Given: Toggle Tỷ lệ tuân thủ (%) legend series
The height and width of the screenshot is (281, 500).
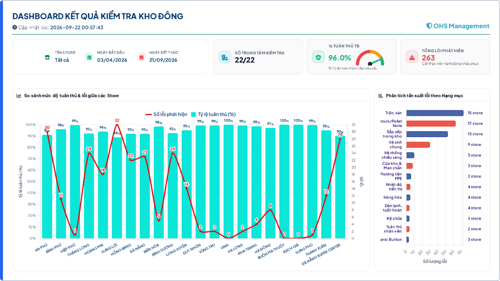Looking at the screenshot, I should (213, 114).
